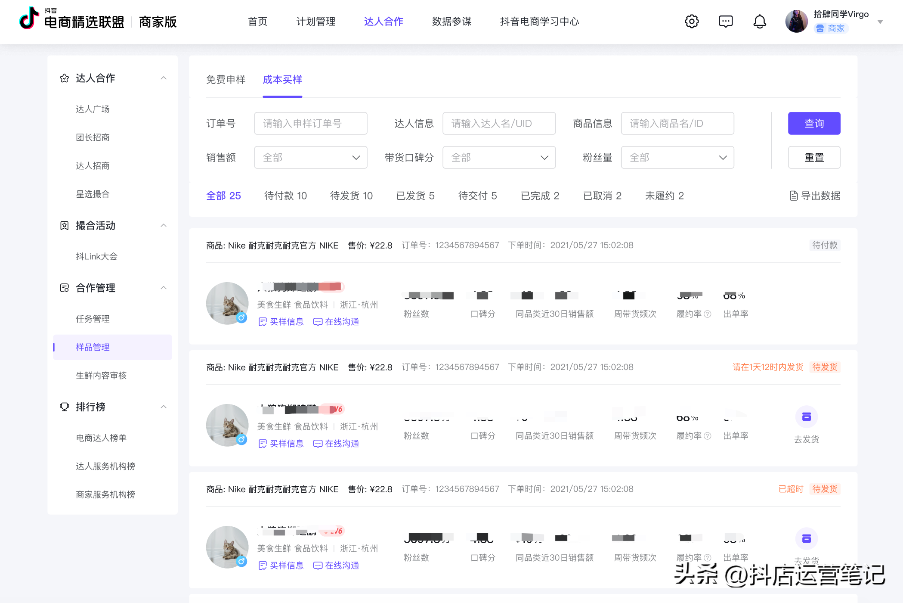Open 任务管理 in sidebar
Image resolution: width=903 pixels, height=603 pixels.
point(93,319)
